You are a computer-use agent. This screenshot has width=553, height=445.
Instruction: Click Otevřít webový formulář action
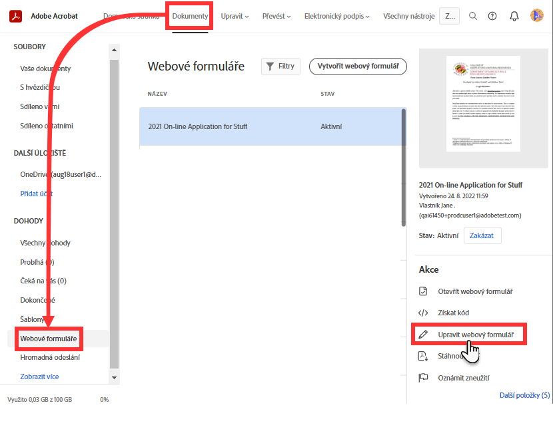pyautogui.click(x=475, y=291)
